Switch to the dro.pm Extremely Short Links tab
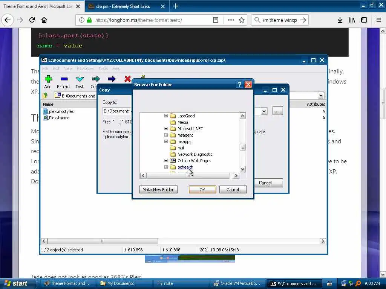 point(123,6)
